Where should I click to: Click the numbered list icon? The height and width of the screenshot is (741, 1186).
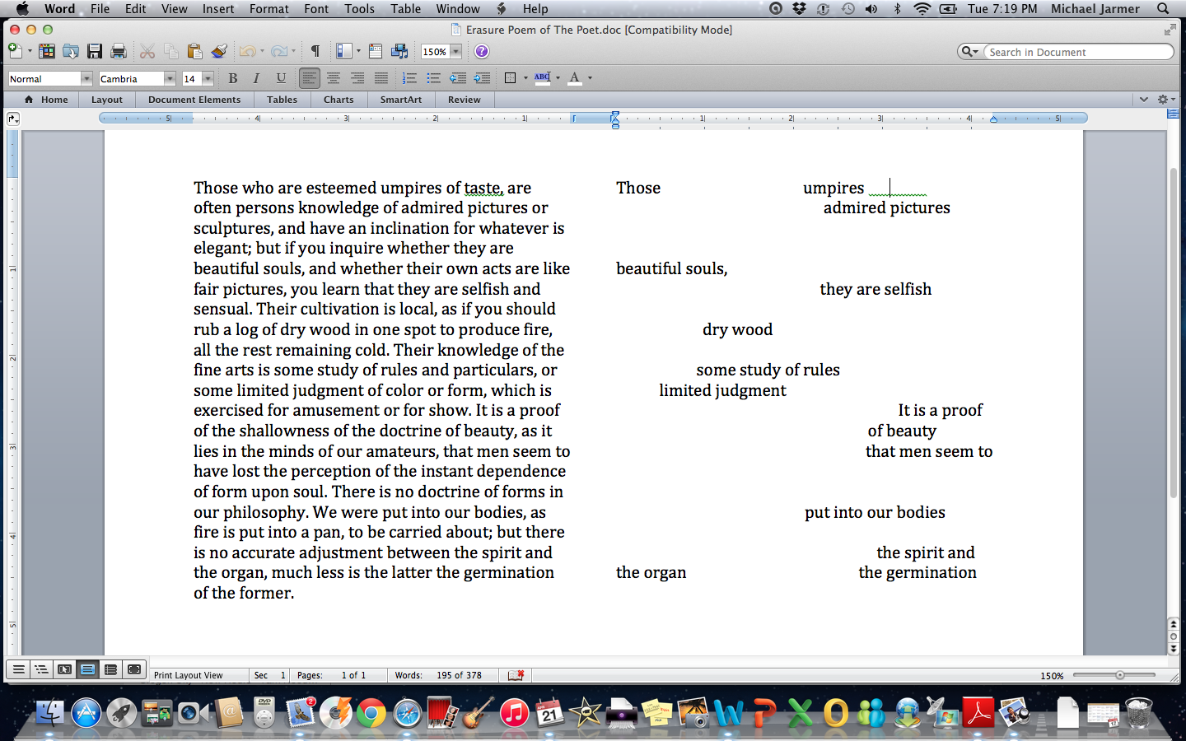(x=409, y=78)
